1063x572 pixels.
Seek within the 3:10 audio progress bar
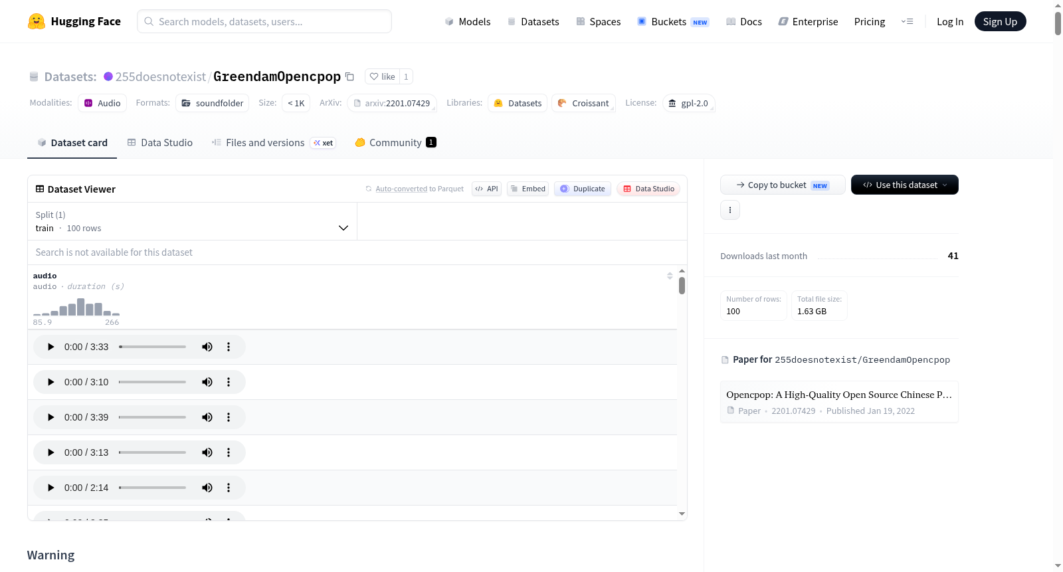click(152, 382)
